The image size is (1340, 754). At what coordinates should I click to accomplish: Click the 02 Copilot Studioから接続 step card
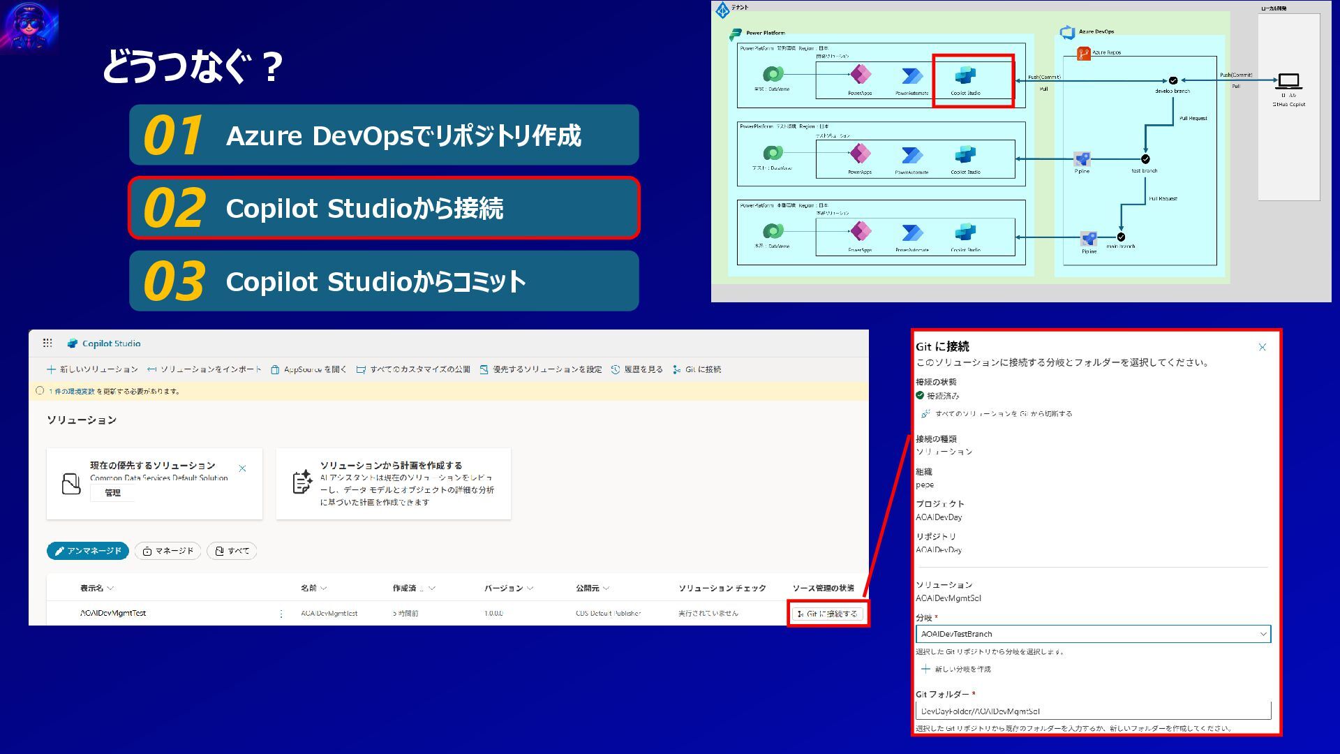pyautogui.click(x=384, y=208)
